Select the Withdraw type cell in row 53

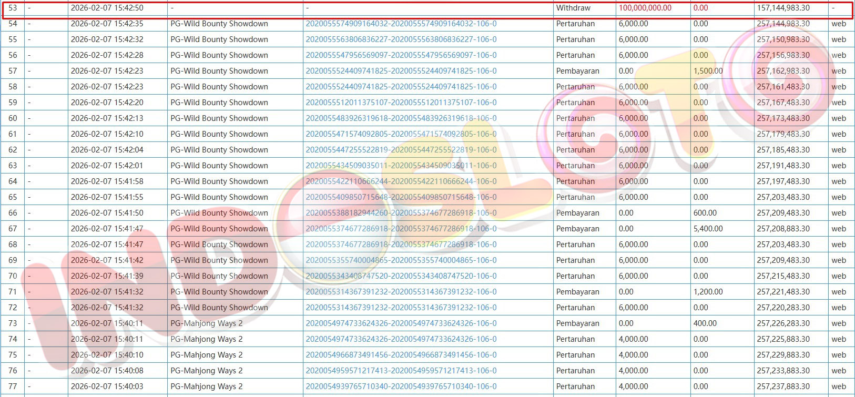click(x=573, y=8)
